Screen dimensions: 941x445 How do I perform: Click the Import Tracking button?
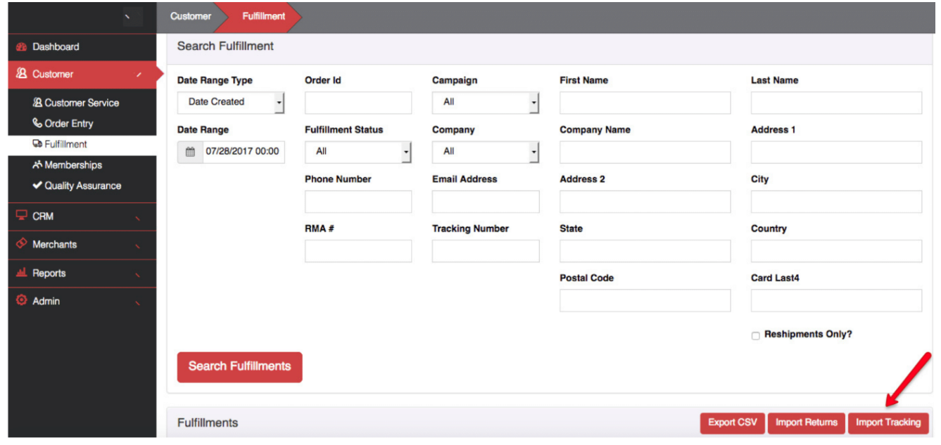(888, 423)
